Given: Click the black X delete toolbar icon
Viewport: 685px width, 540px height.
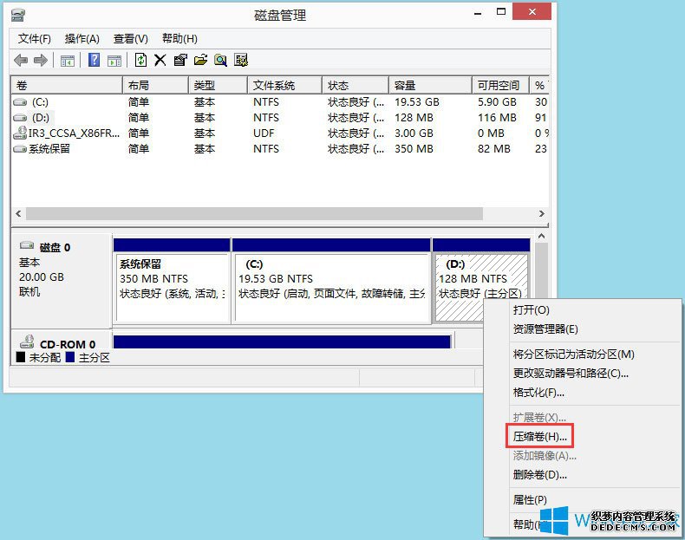Looking at the screenshot, I should tap(160, 60).
